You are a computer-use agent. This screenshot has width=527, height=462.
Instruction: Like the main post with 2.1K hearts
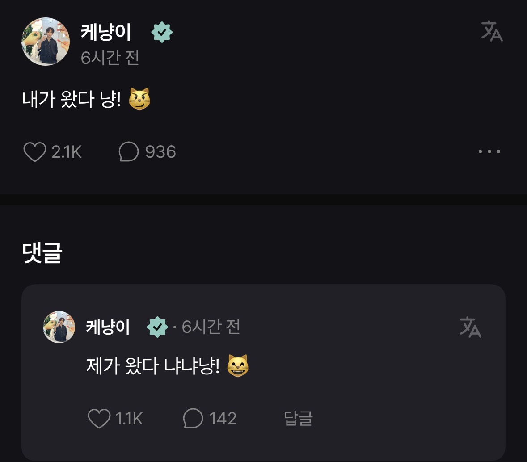click(35, 152)
